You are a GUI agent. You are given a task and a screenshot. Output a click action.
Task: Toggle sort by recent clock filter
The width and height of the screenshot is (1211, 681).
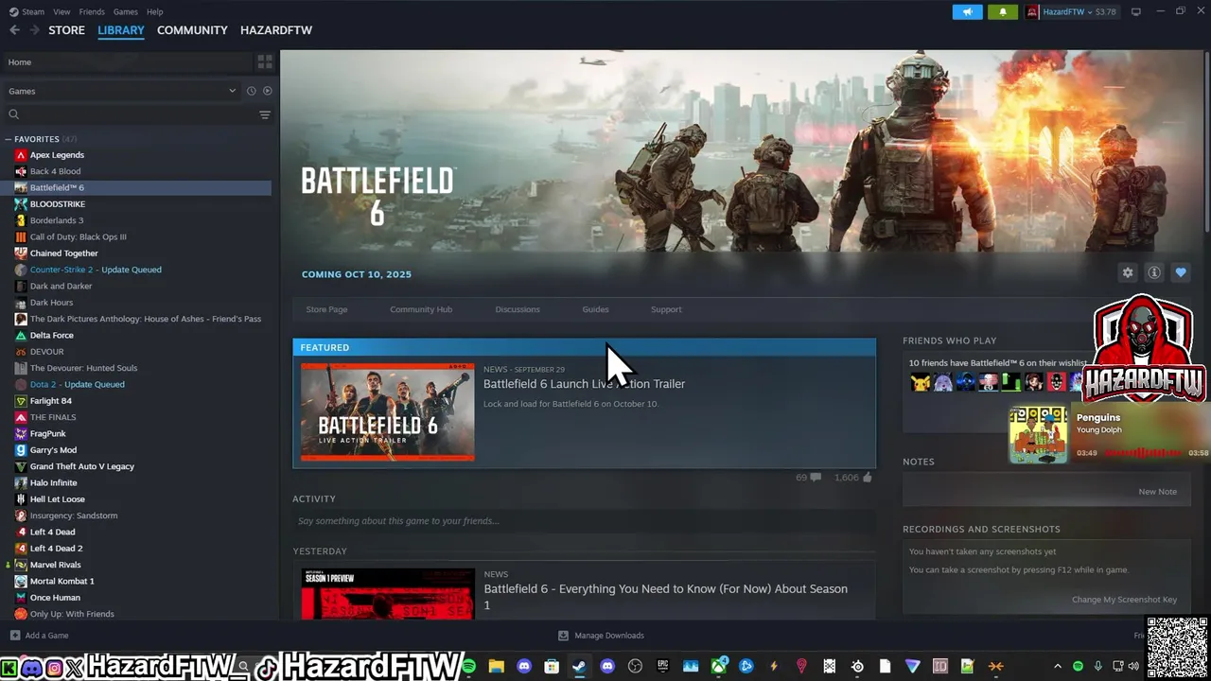click(251, 91)
